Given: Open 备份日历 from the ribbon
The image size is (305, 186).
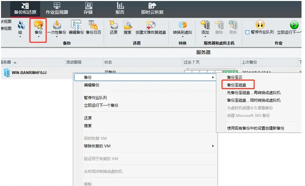Looking at the screenshot, I should (x=93, y=25).
